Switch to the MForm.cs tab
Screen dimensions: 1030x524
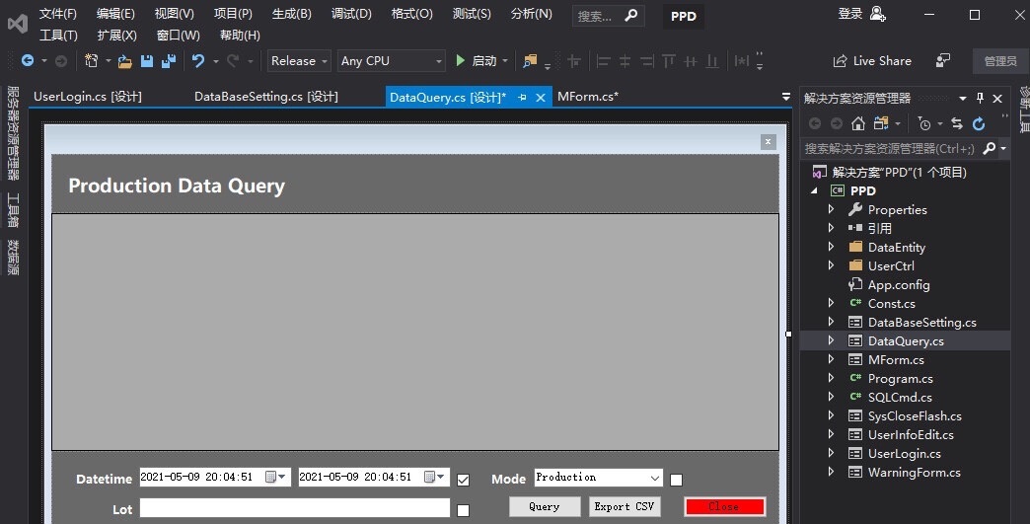[588, 97]
